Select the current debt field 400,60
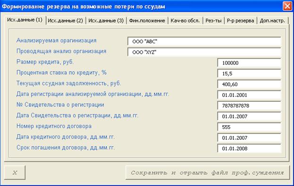This screenshot has width=294, height=186. pyautogui.click(x=249, y=84)
